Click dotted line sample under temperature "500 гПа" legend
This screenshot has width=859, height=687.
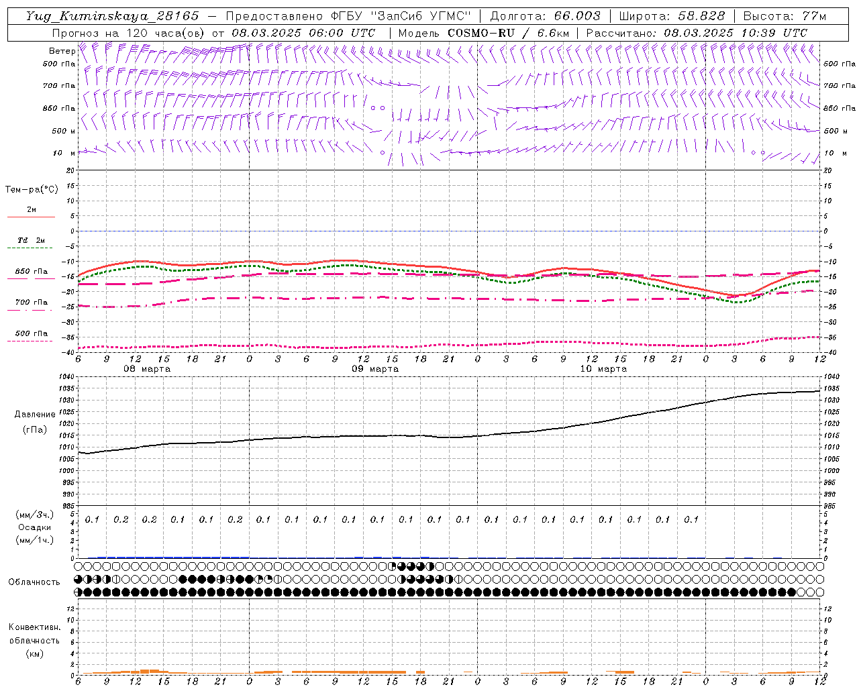click(30, 341)
